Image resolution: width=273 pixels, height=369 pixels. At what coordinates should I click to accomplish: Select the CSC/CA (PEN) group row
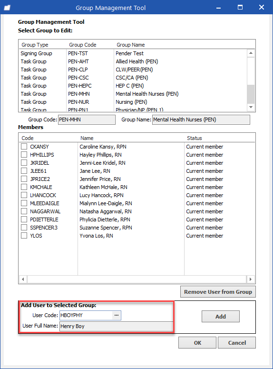(x=133, y=78)
